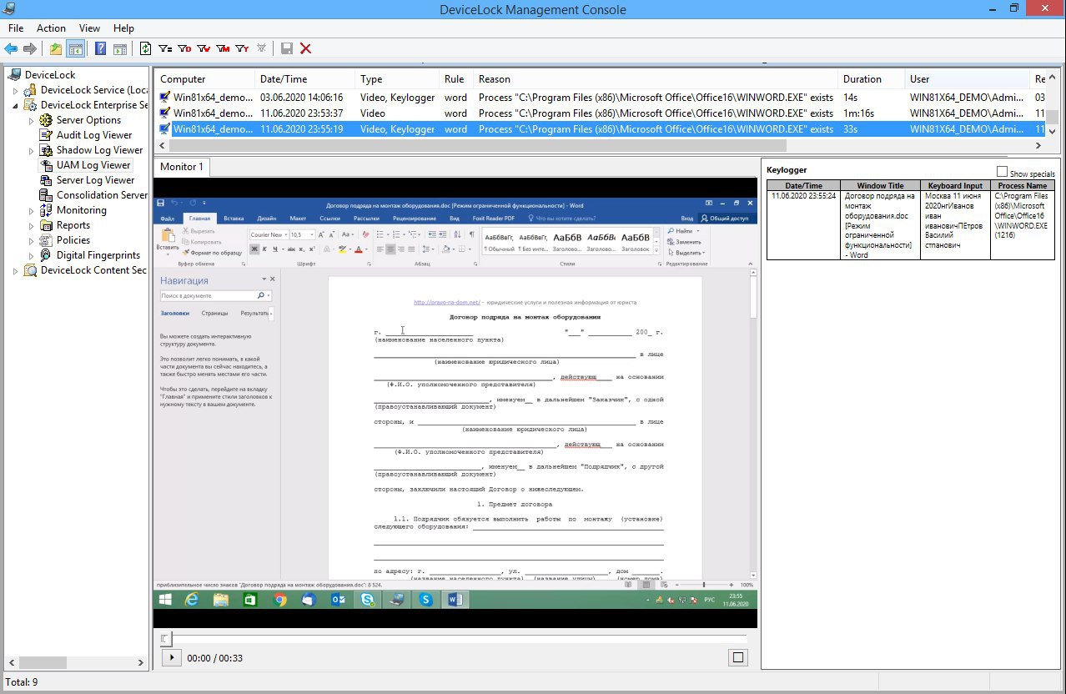Screen dimensions: 1066x694
Task: Select the Audit Log Viewer tree icon
Action: click(x=47, y=135)
